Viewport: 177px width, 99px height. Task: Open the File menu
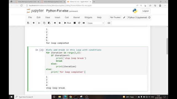[x=30, y=17]
